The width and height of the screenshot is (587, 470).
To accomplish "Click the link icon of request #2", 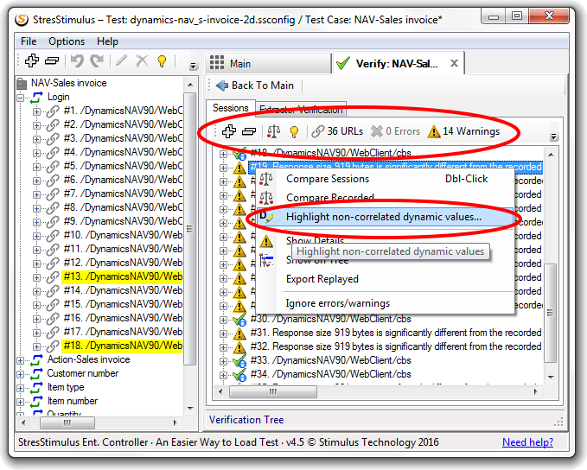I will (x=53, y=124).
